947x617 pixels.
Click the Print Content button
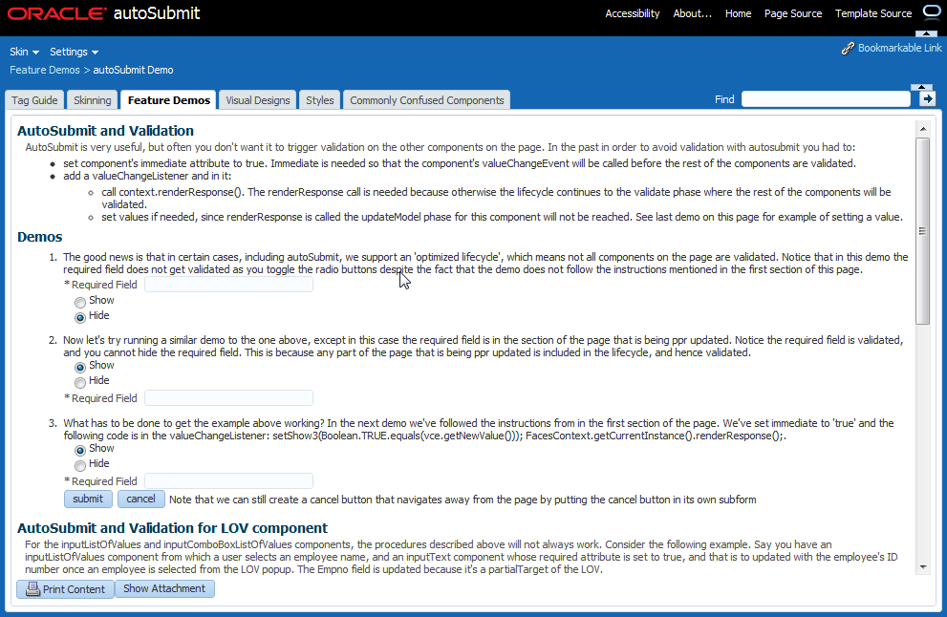[x=65, y=588]
